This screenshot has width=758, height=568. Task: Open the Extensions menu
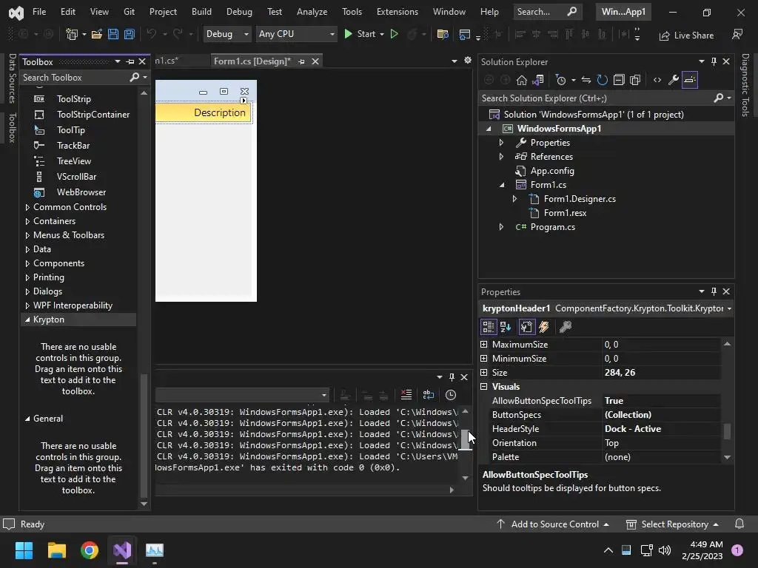tap(398, 12)
